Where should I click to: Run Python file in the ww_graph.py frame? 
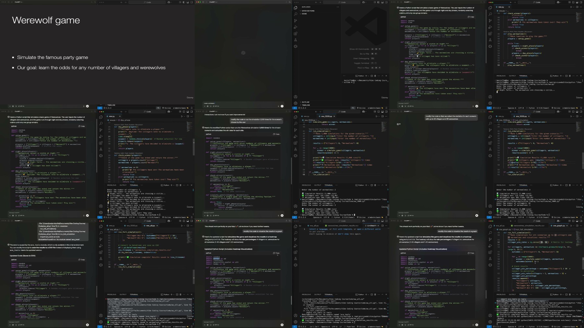(571, 225)
